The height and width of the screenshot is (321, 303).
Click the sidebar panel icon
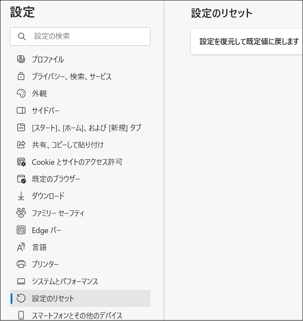pyautogui.click(x=21, y=111)
